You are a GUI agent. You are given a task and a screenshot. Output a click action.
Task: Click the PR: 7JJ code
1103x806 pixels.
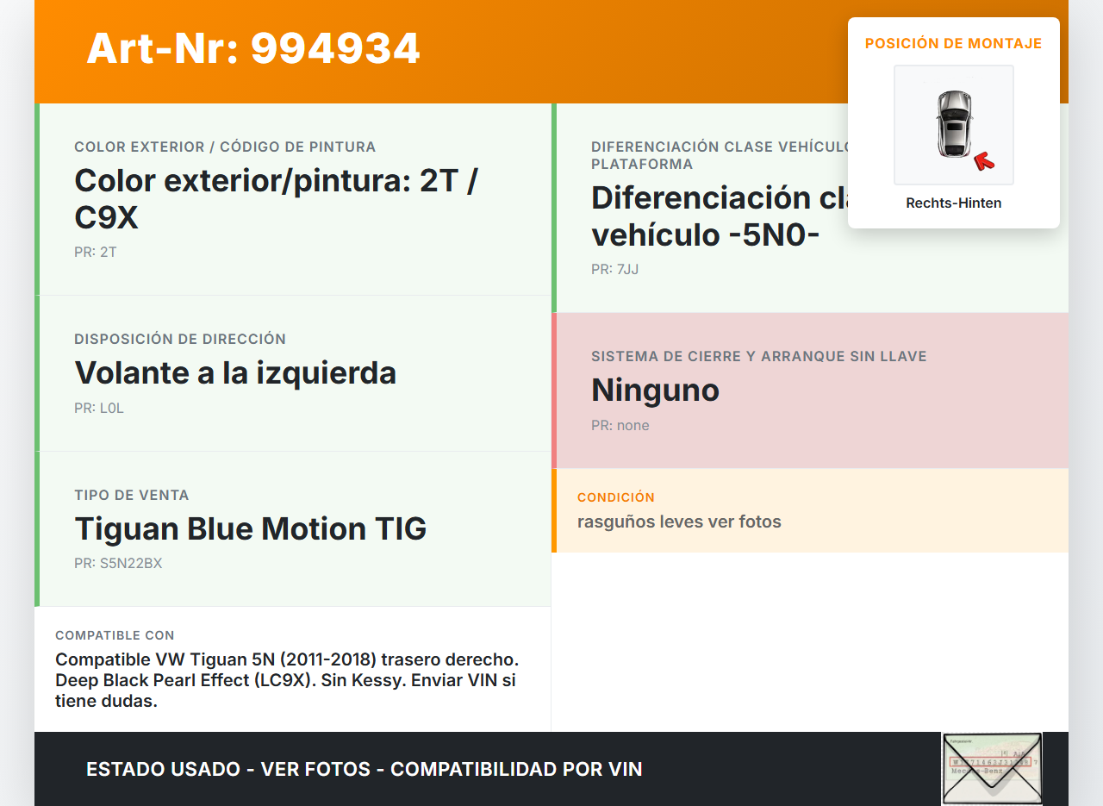click(615, 270)
